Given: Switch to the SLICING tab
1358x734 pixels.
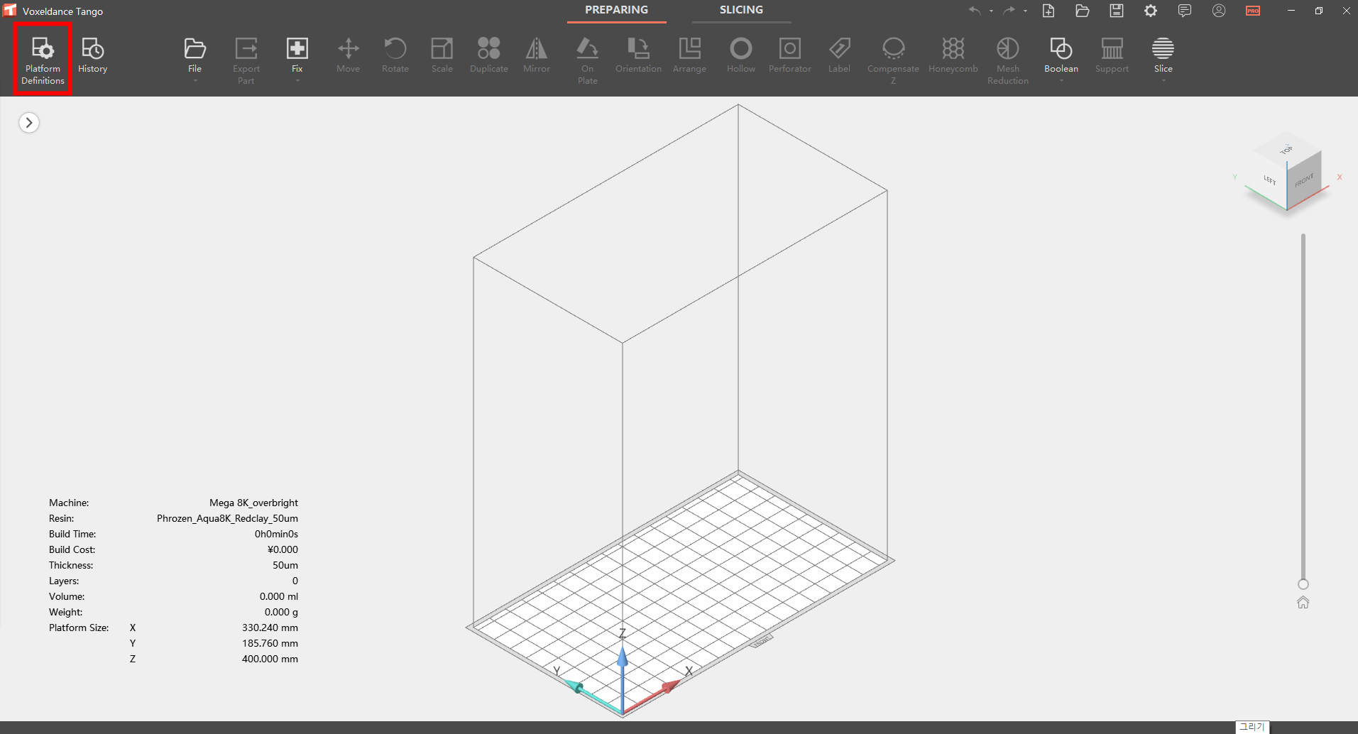Looking at the screenshot, I should click(741, 11).
